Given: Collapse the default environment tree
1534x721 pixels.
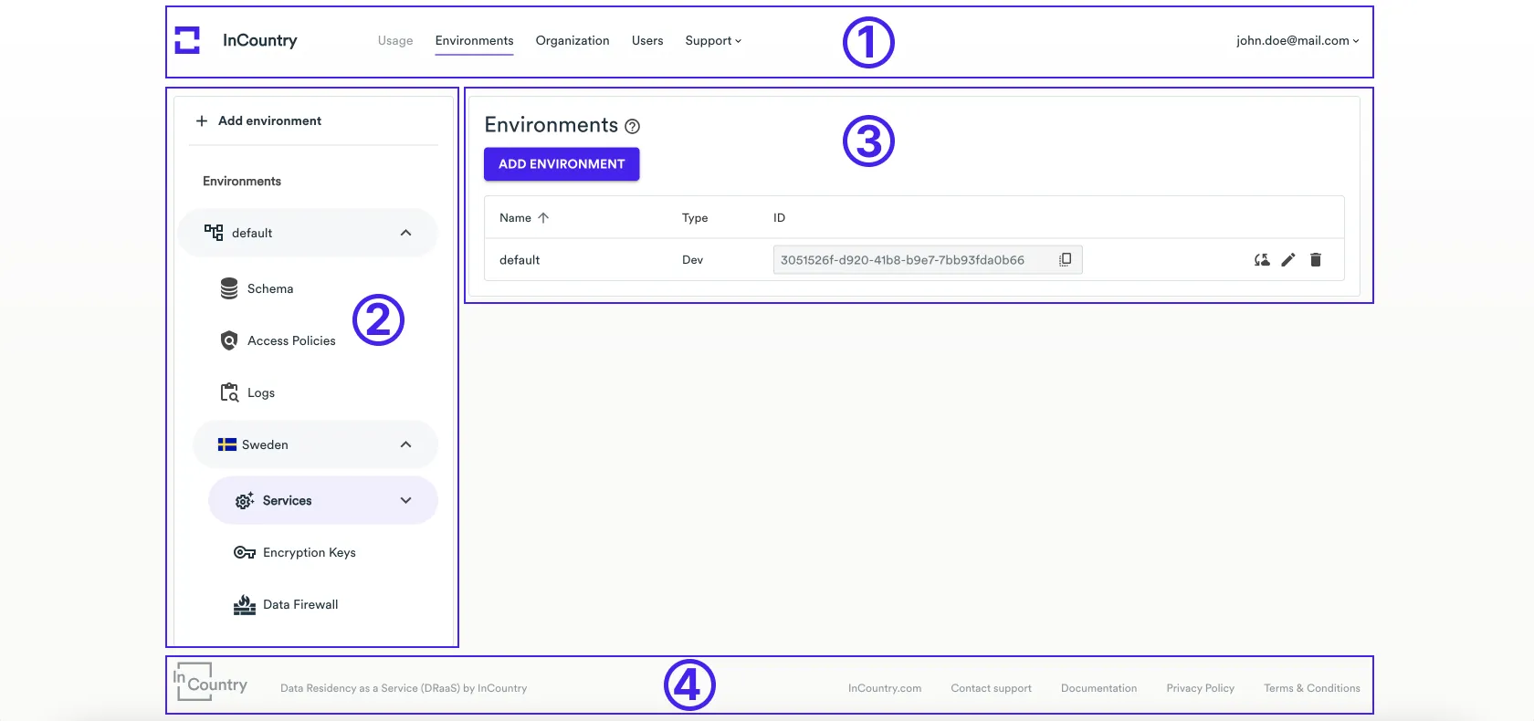Looking at the screenshot, I should [405, 233].
